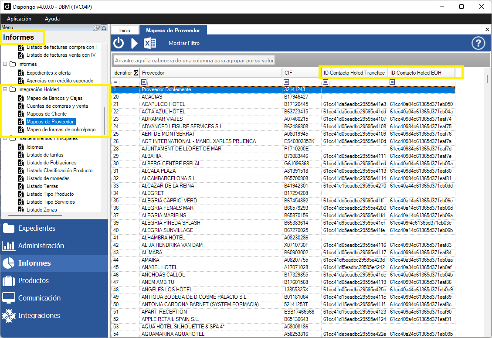
Task: Open Mapeos de Cliente in the tree
Action: (x=46, y=114)
